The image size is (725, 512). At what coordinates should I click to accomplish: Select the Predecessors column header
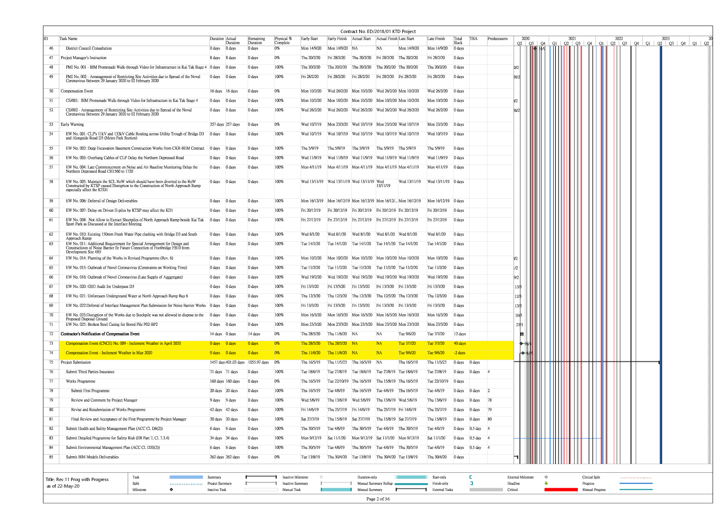[497, 39]
